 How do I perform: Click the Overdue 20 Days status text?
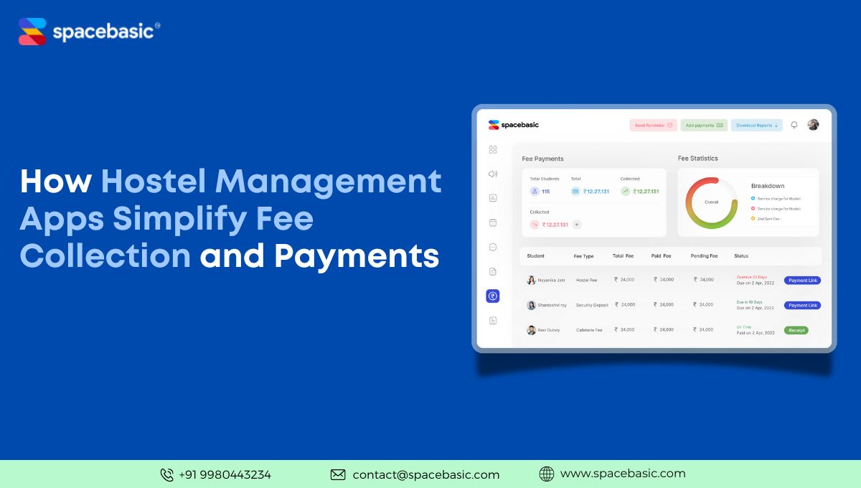[x=751, y=277]
